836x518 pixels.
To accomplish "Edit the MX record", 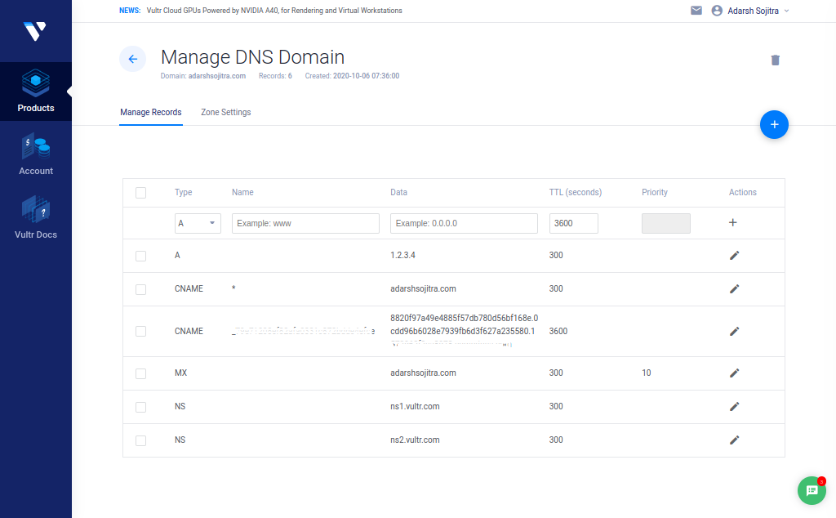I will tap(734, 373).
